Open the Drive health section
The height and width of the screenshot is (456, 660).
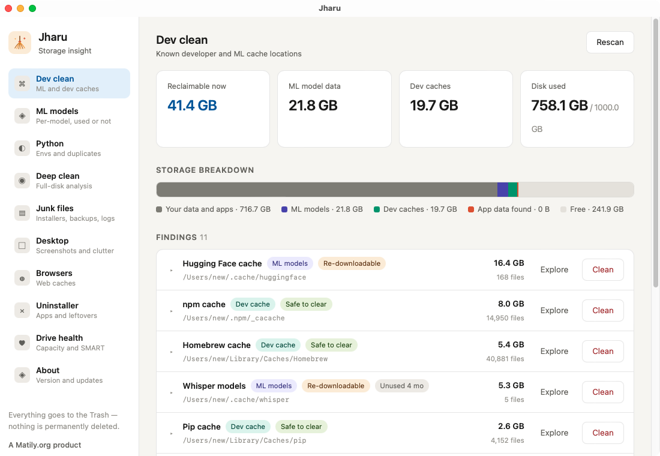coord(70,343)
